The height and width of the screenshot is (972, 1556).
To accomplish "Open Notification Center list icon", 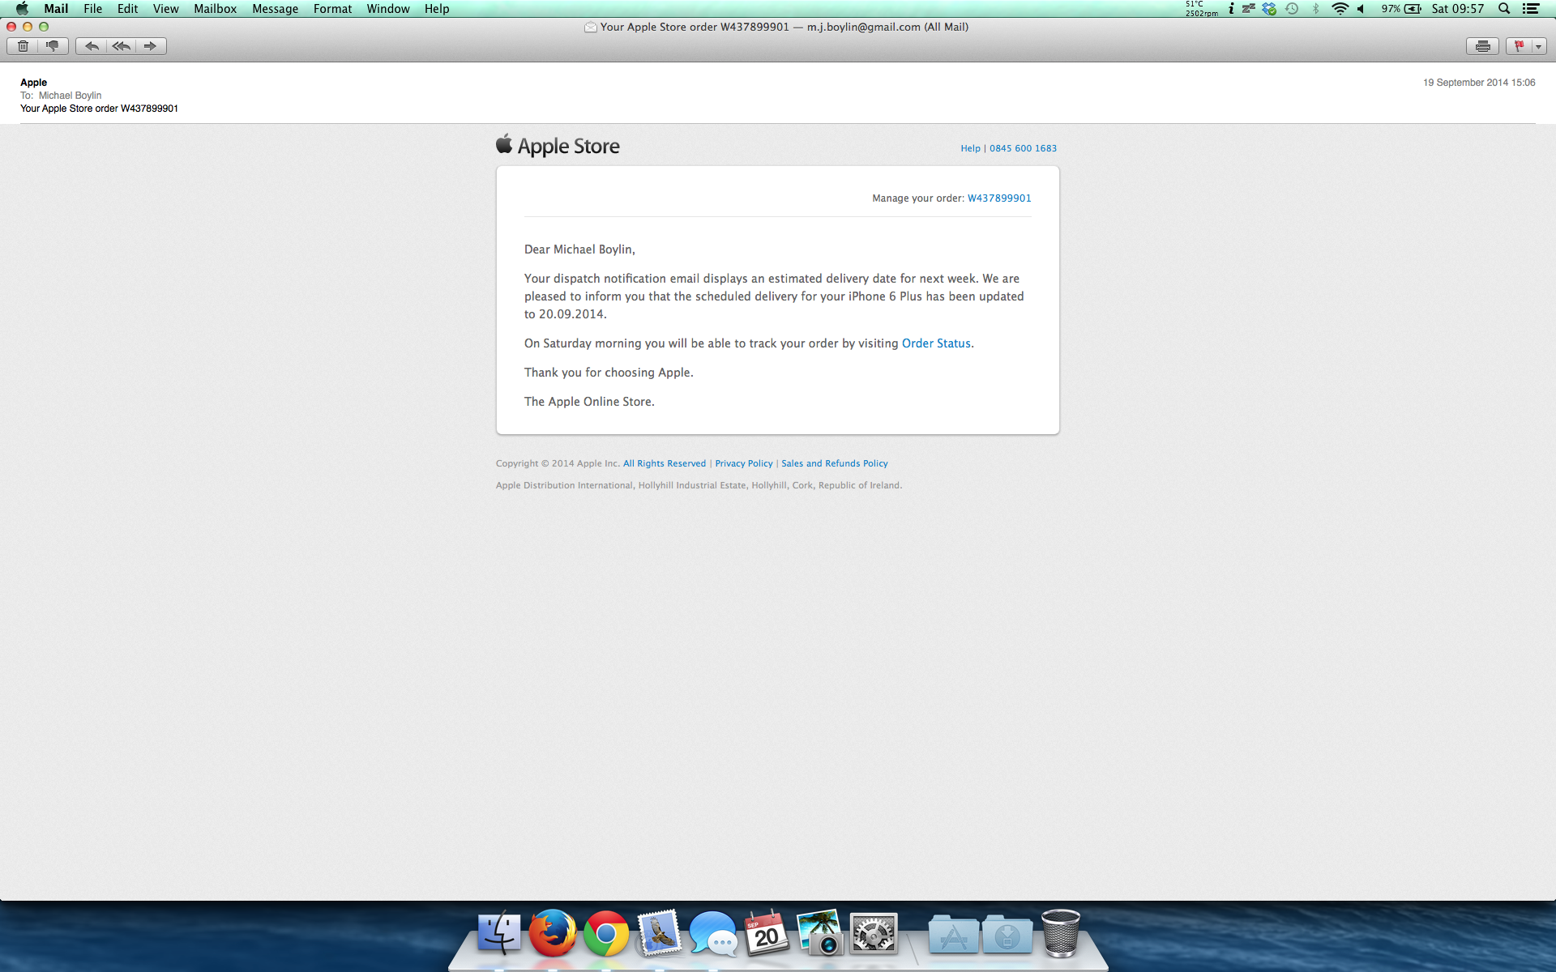I will [1531, 9].
